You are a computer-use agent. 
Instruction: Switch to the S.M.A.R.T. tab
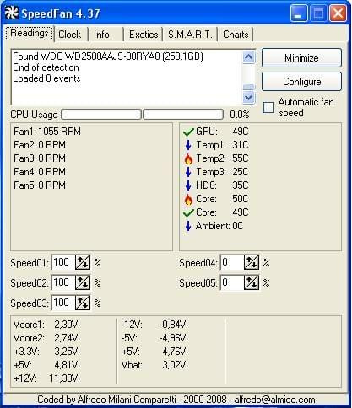(190, 35)
